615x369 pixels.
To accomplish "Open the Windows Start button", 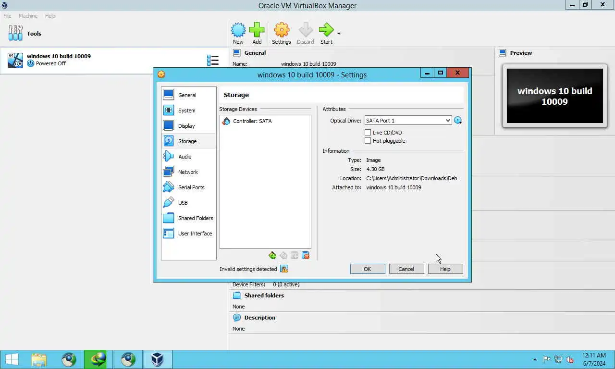I will click(x=12, y=359).
